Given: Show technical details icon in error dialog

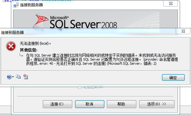Looking at the screenshot, I should pyautogui.click(x=26, y=77).
